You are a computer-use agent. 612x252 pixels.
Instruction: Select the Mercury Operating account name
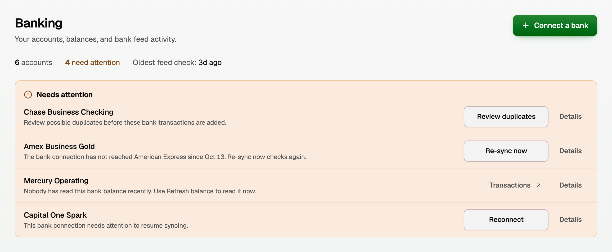pos(56,181)
